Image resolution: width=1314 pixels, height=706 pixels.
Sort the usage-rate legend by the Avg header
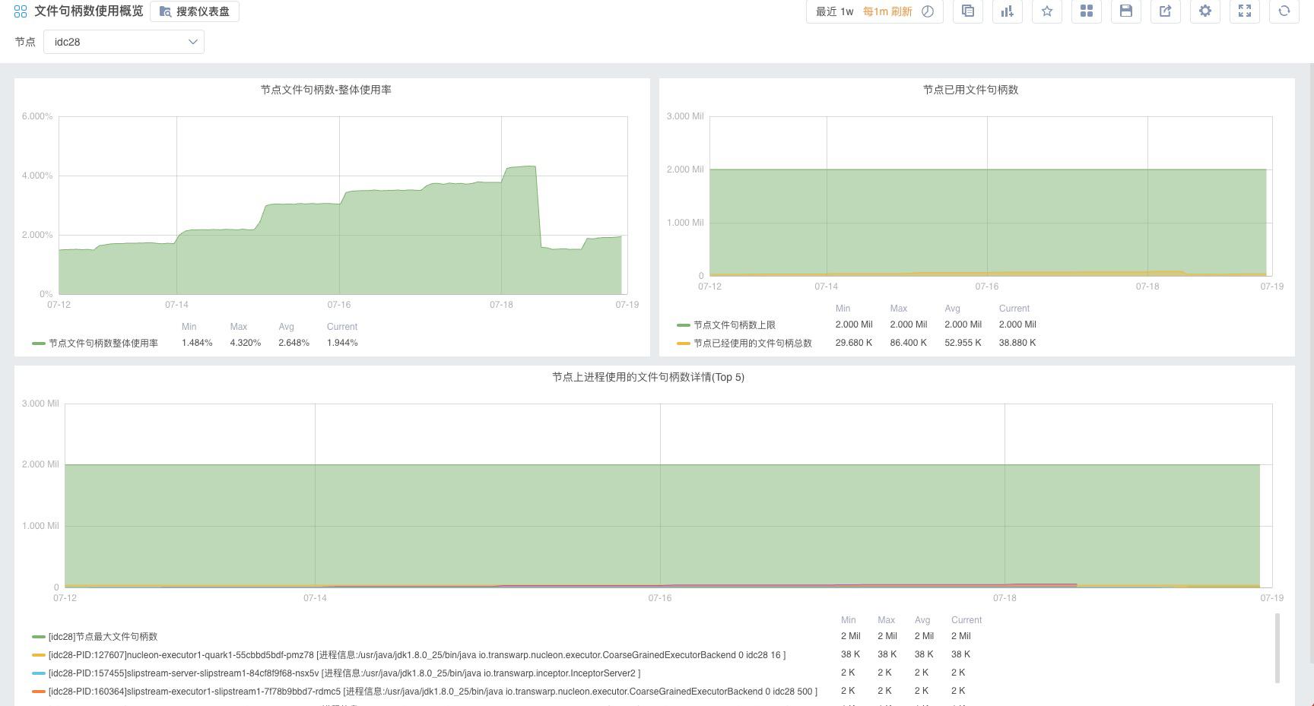[286, 327]
